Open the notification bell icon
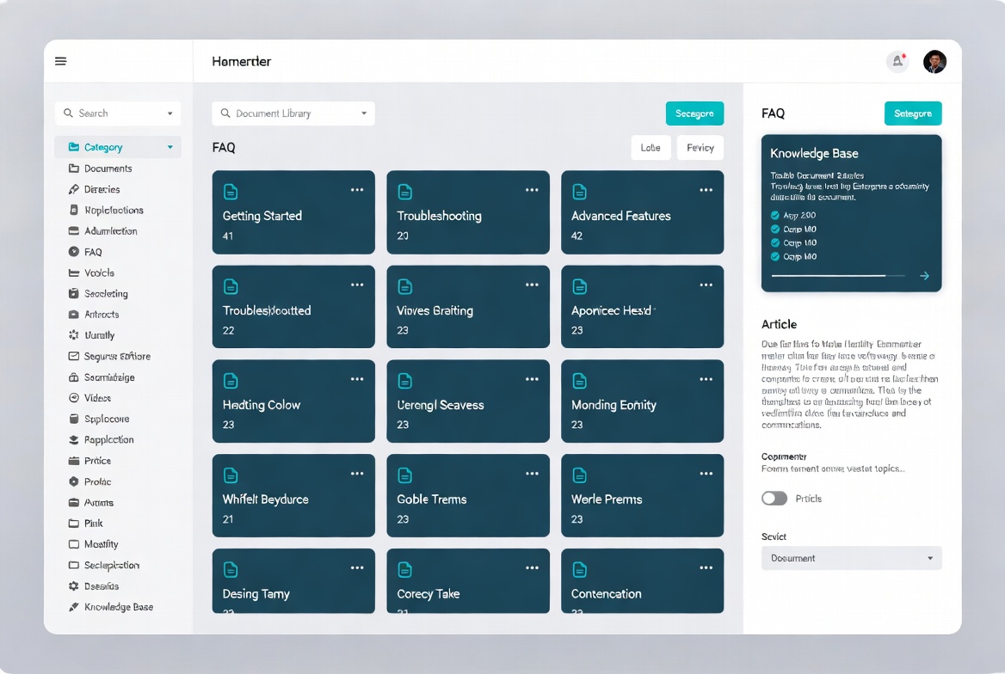The height and width of the screenshot is (674, 1005). [895, 61]
